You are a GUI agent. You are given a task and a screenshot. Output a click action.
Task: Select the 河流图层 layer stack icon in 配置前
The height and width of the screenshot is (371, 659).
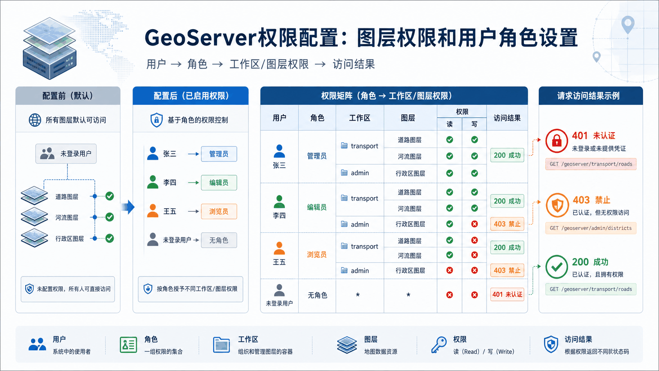pyautogui.click(x=34, y=217)
